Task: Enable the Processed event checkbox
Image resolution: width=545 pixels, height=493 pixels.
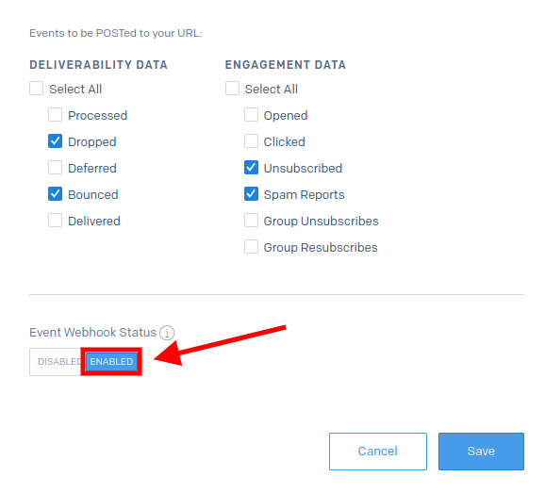Action: point(56,115)
